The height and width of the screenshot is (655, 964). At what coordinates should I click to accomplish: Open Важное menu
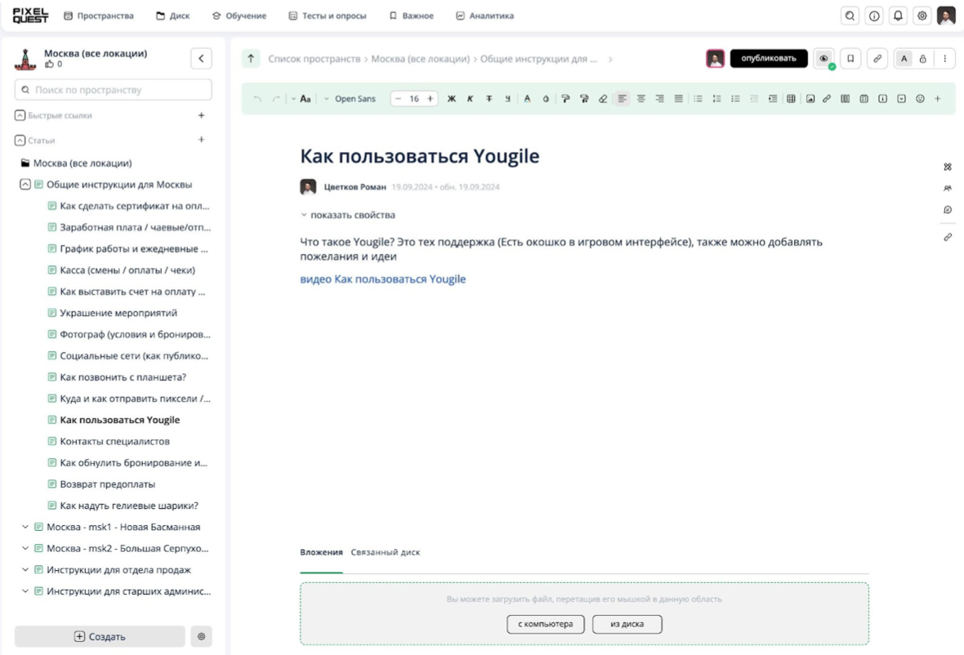pyautogui.click(x=411, y=16)
